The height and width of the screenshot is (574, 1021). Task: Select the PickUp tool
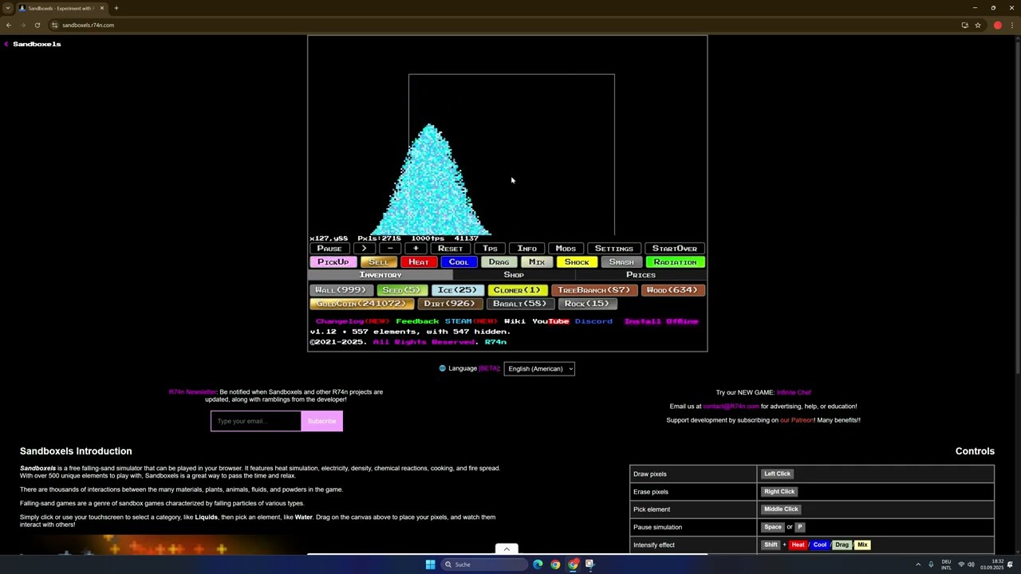[333, 262]
